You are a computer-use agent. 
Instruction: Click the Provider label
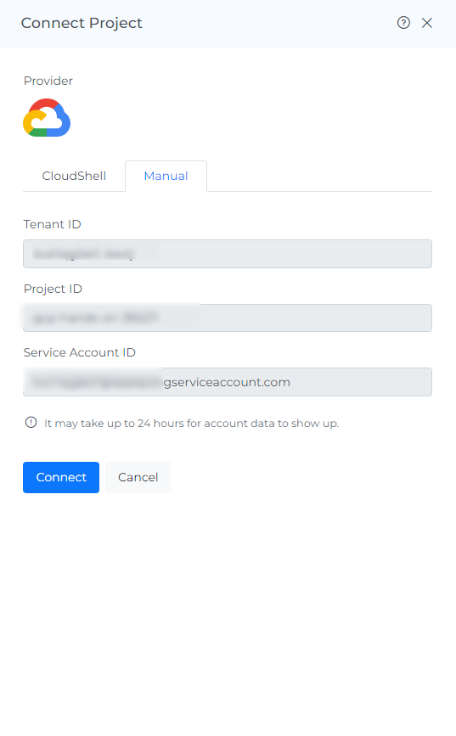coord(48,81)
